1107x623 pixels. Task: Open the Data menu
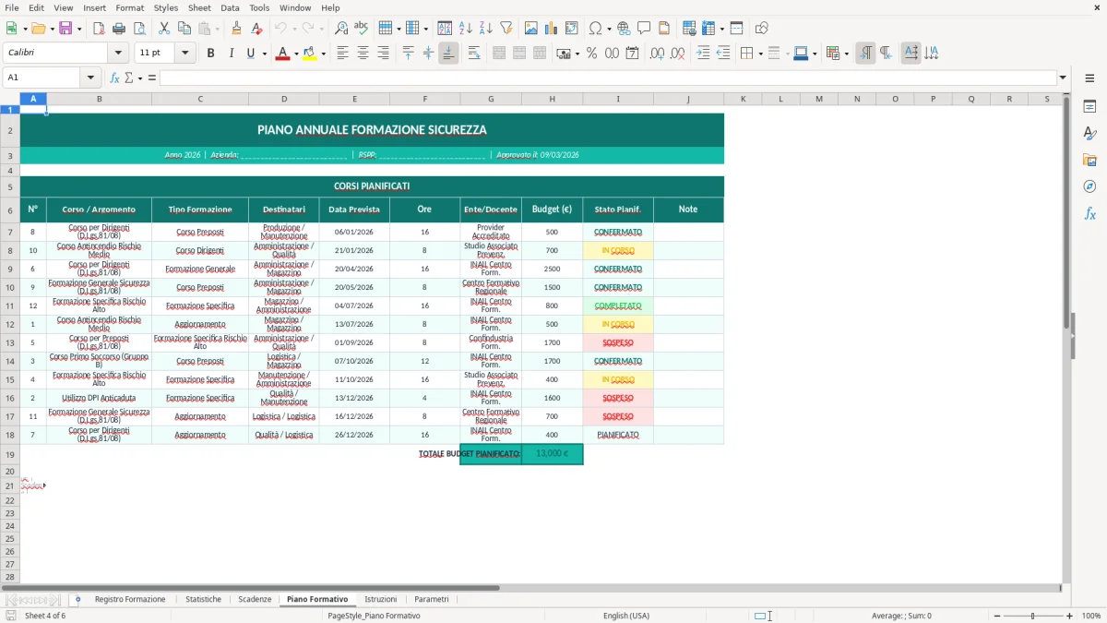230,7
